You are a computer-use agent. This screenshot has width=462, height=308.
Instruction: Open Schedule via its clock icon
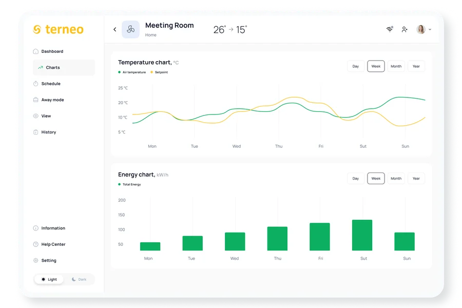[x=35, y=84]
